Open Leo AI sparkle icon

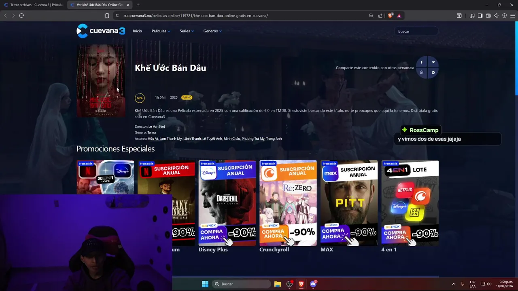point(496,16)
